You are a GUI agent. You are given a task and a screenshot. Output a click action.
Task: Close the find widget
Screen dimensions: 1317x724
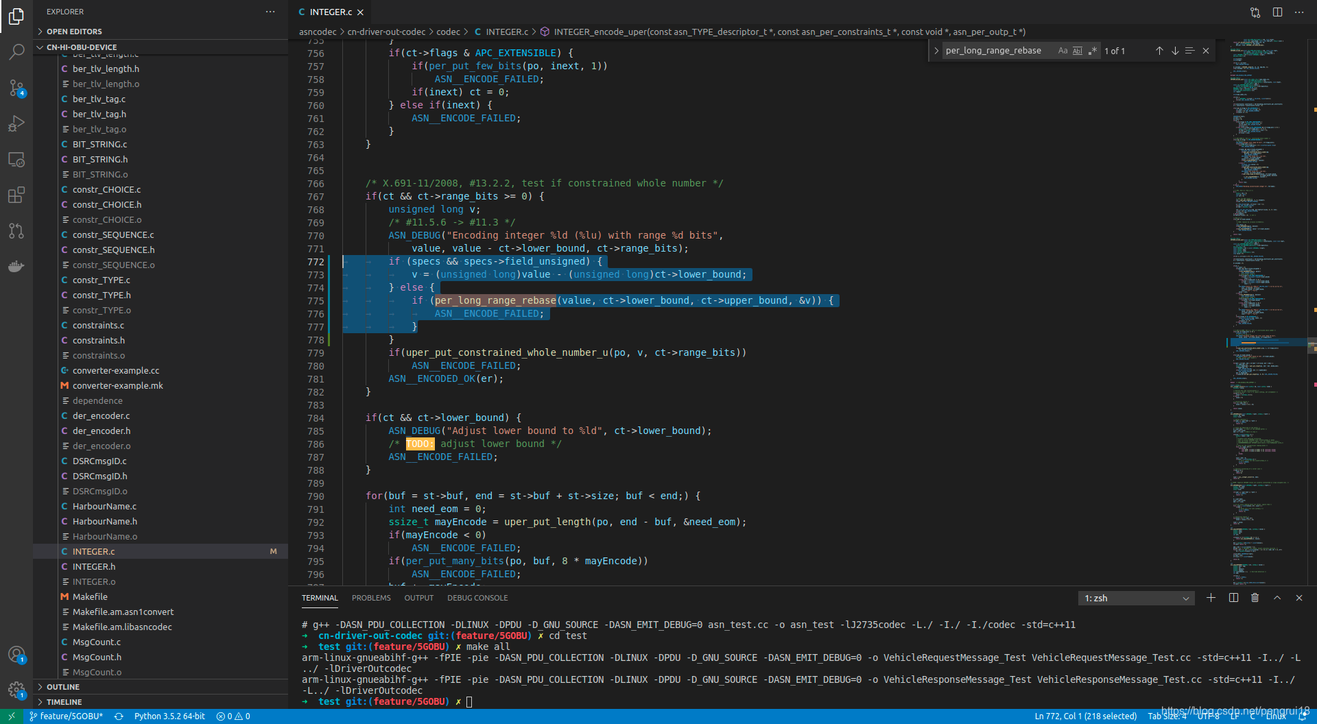click(1206, 51)
